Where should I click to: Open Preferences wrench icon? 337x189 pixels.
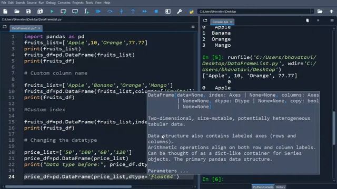(x=180, y=12)
